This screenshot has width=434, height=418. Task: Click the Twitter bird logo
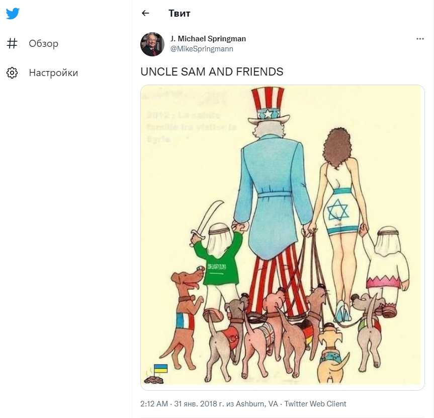[13, 14]
